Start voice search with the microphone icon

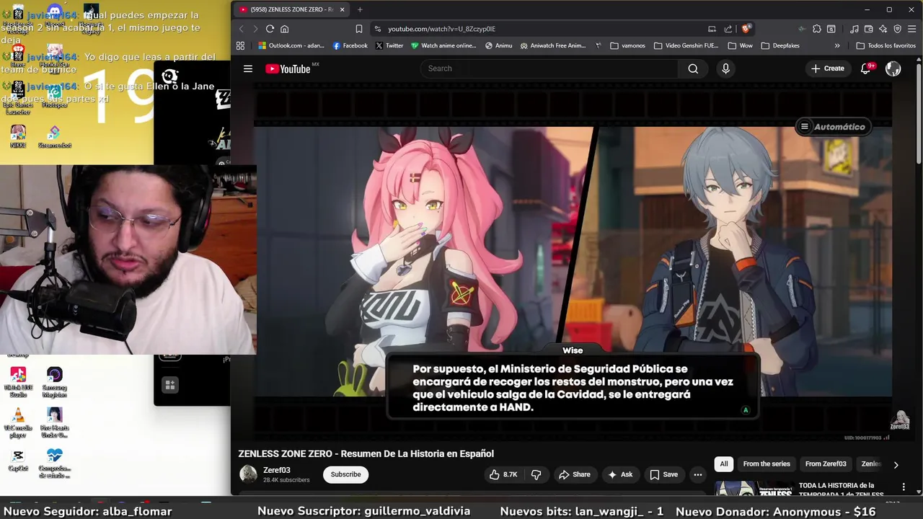tap(725, 68)
